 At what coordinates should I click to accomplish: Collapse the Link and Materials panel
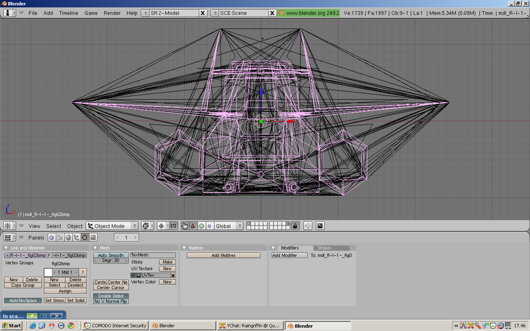(x=7, y=248)
